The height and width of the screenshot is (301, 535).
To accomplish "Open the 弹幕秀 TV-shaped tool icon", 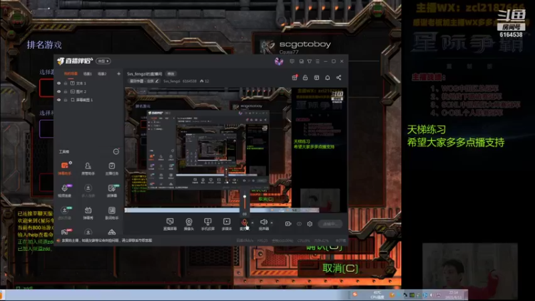I will [x=88, y=213].
